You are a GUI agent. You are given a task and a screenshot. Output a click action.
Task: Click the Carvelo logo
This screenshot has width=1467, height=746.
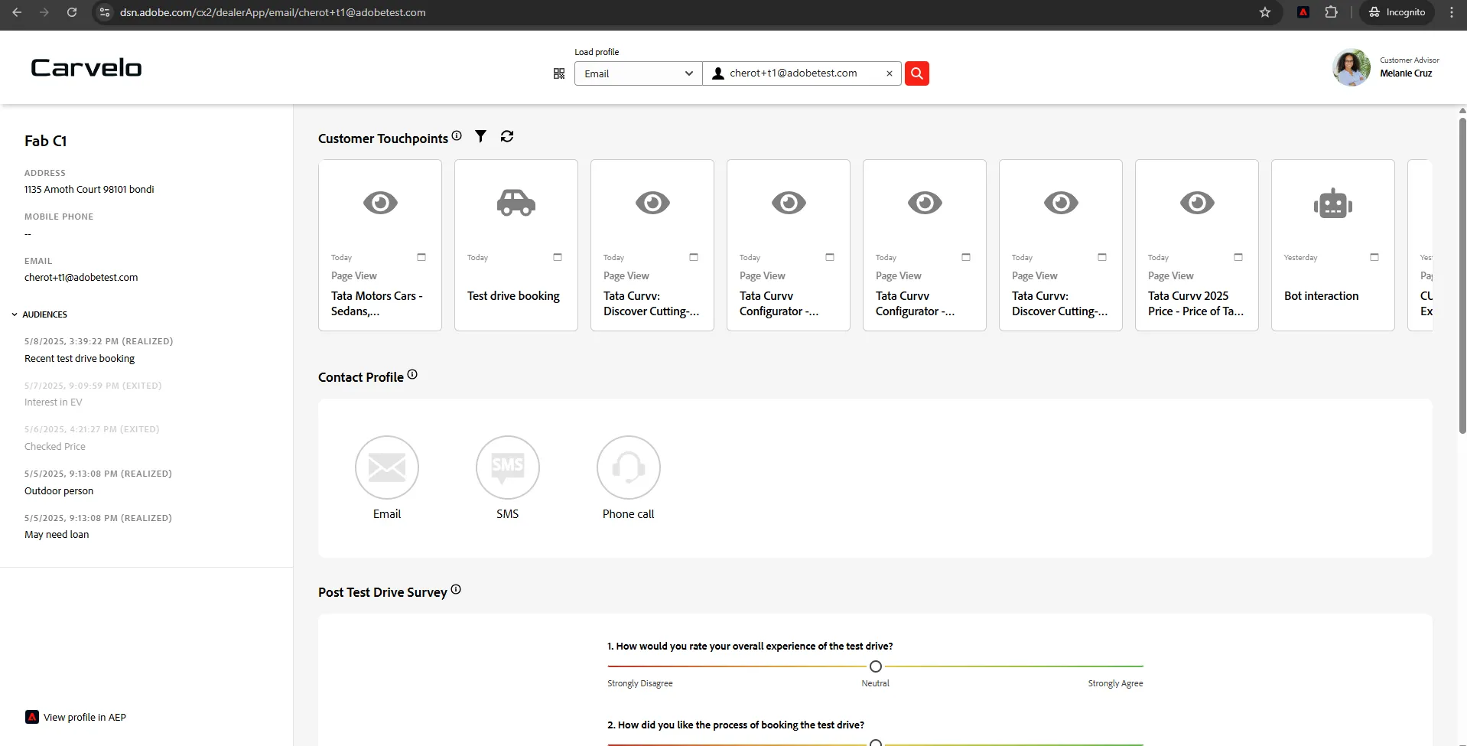(86, 67)
